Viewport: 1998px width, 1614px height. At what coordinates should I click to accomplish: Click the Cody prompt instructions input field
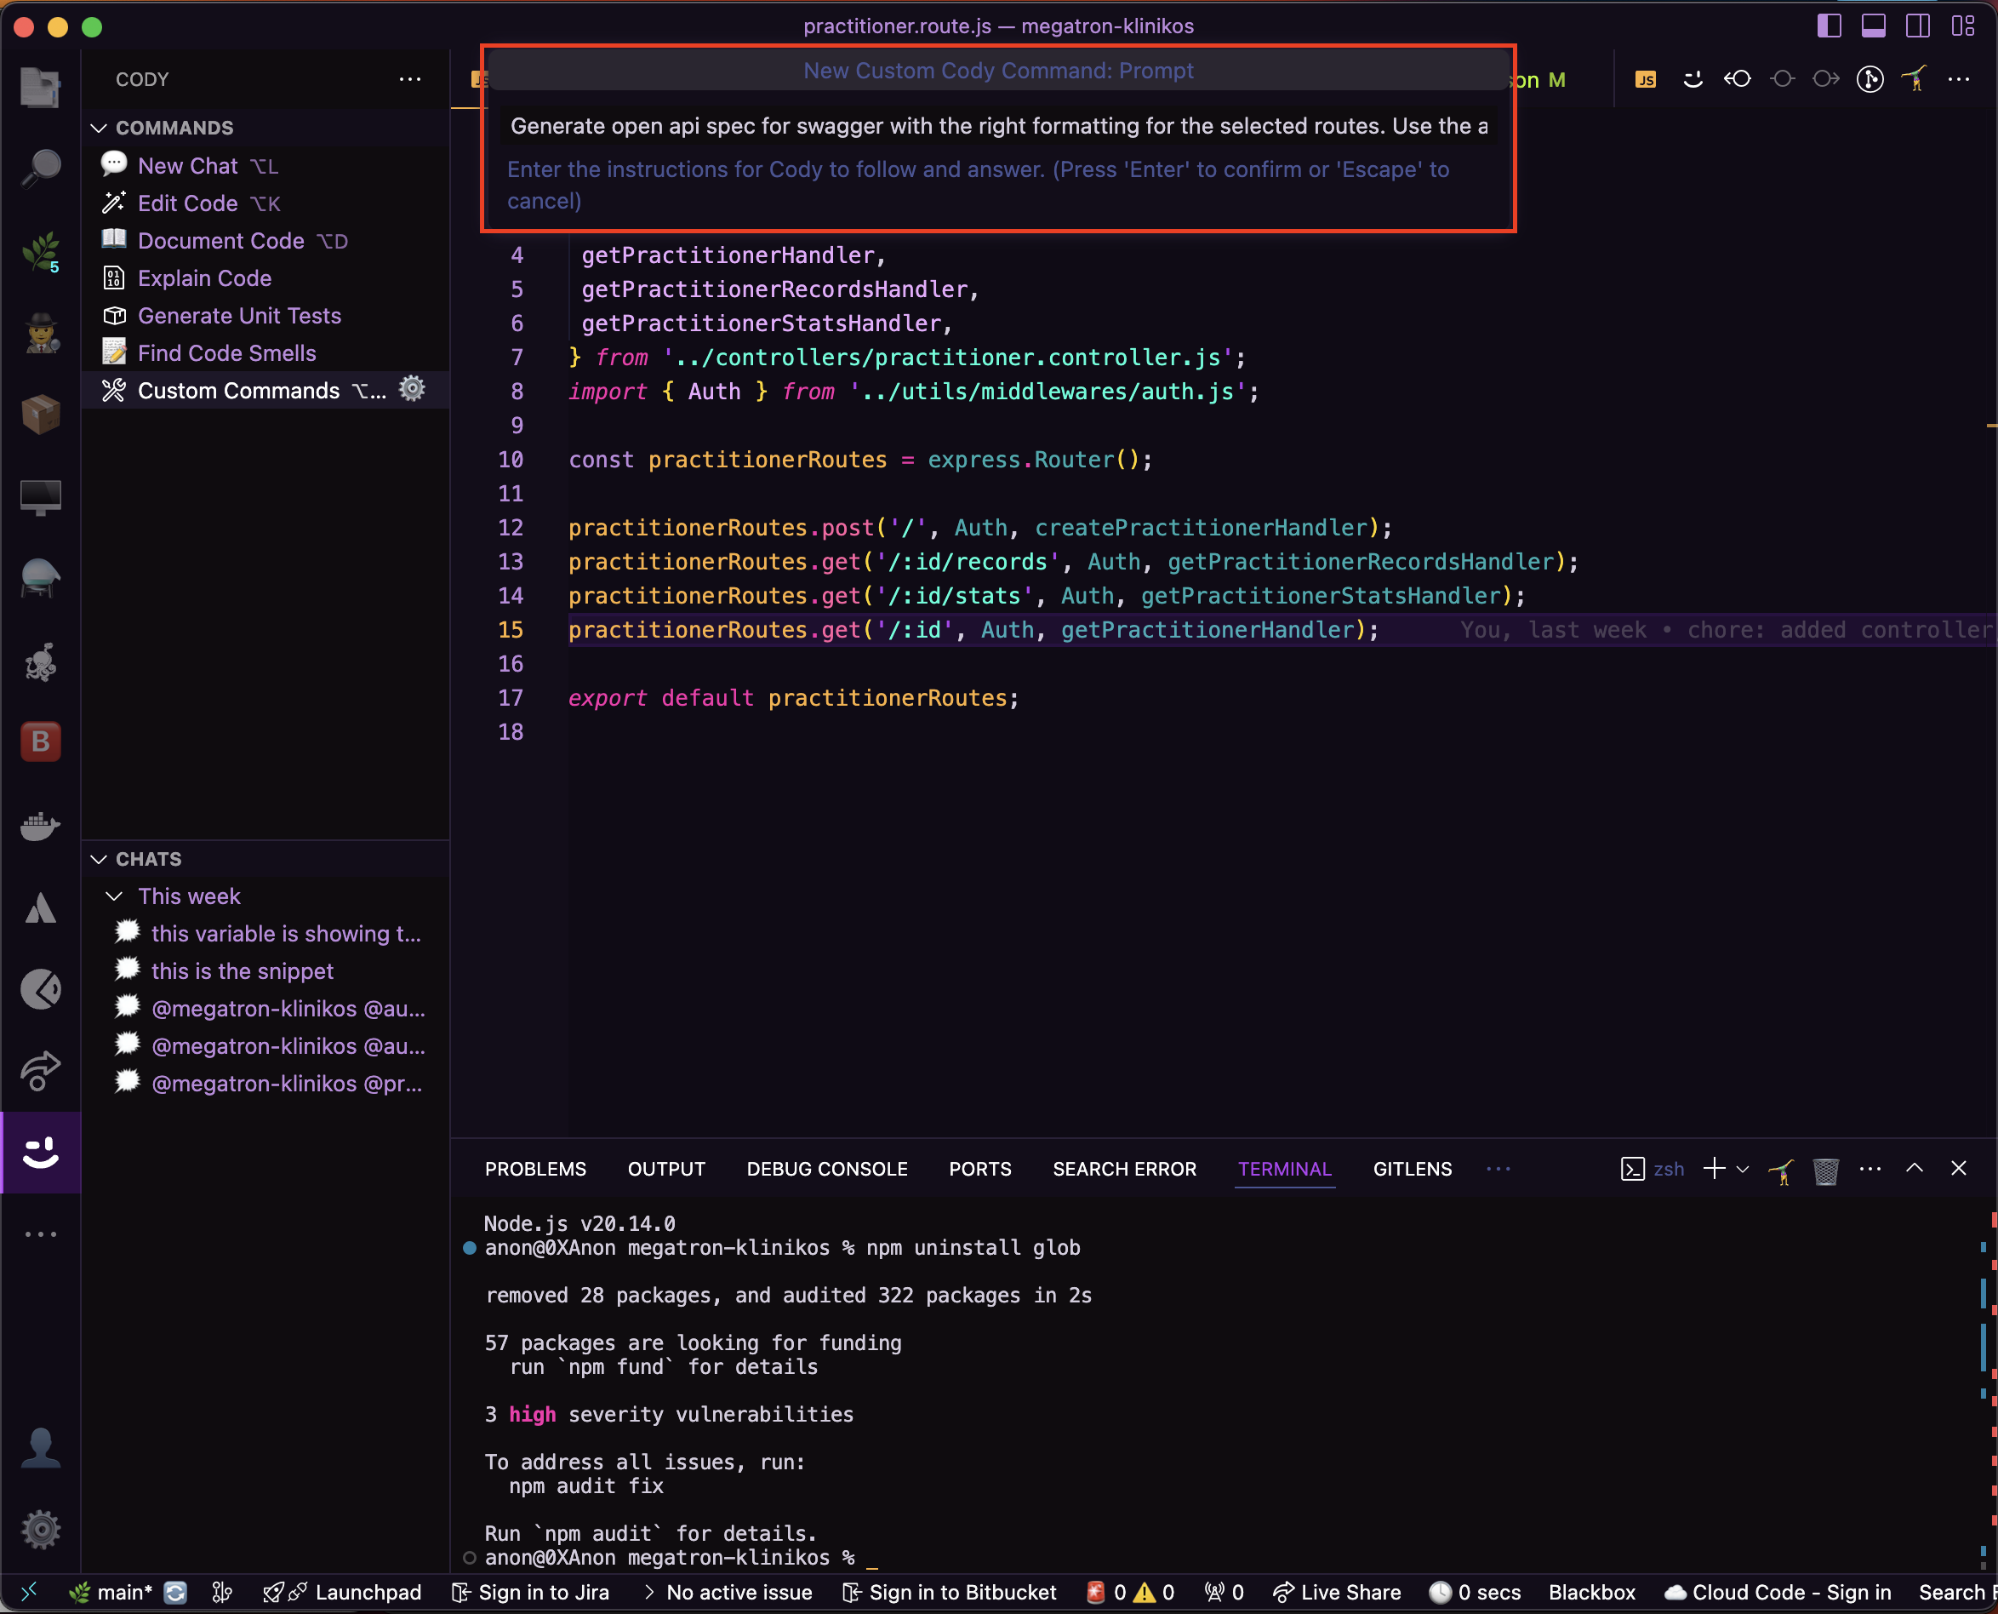coord(999,125)
